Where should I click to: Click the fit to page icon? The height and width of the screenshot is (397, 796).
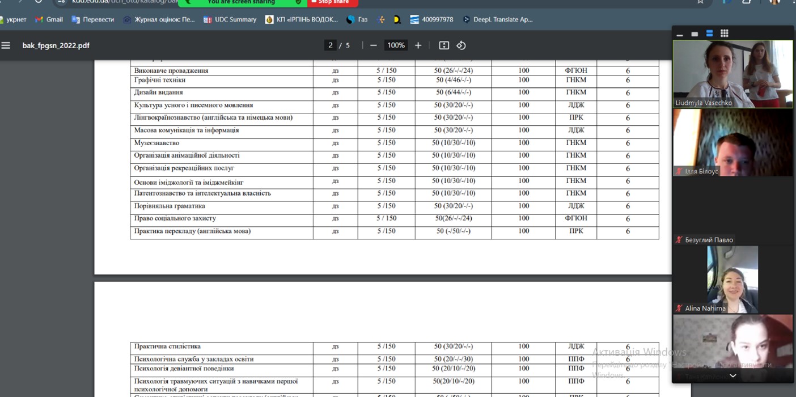[x=444, y=45]
